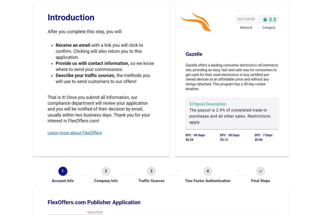
Task: Click the Introduction heading
Action: 71,17
